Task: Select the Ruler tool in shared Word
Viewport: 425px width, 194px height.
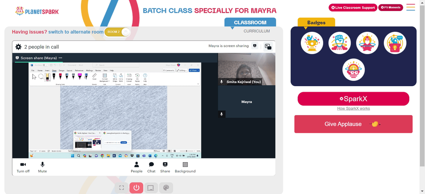Action: pos(94,76)
